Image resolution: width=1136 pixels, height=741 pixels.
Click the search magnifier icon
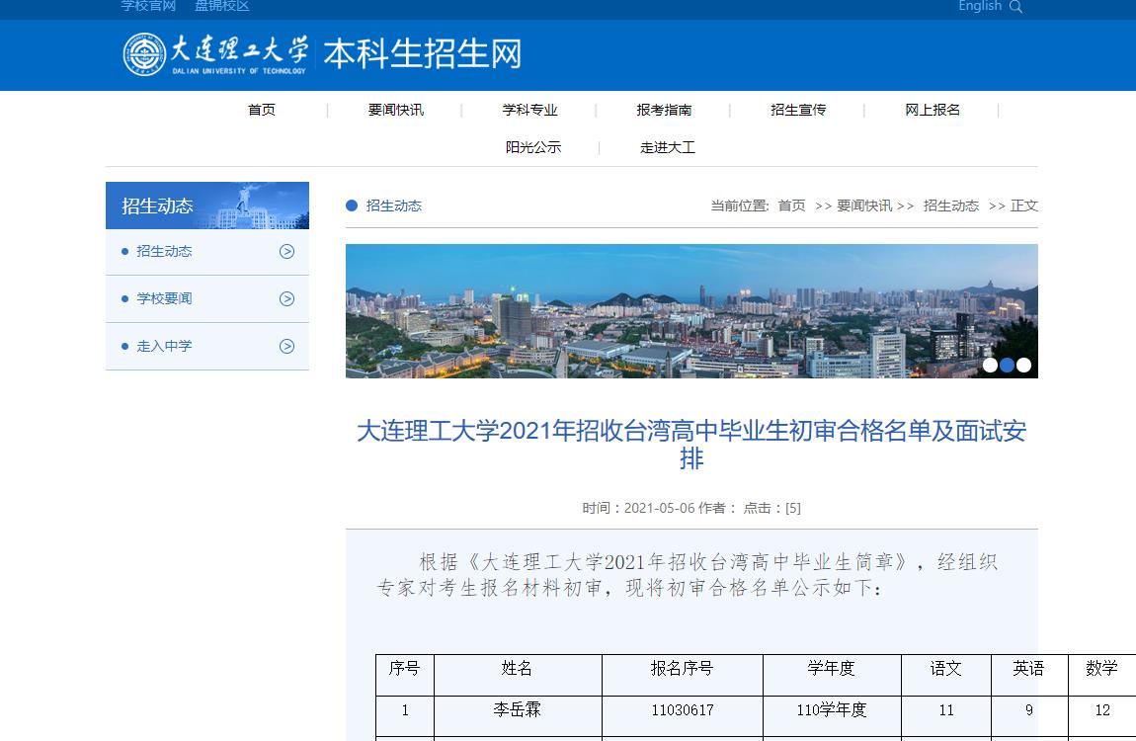1016,7
